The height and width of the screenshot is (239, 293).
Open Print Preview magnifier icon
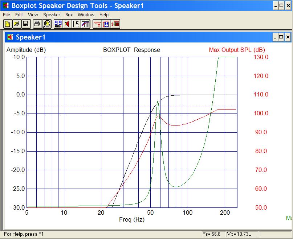47,24
